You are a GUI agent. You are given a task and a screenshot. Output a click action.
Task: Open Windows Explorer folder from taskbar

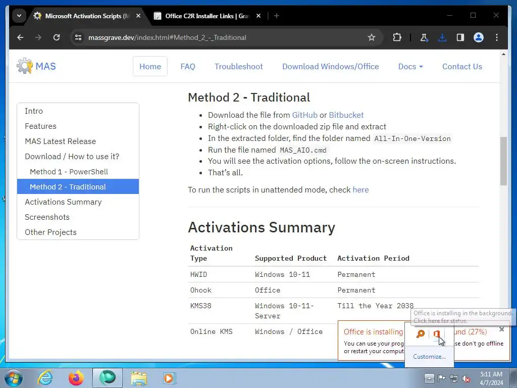click(139, 378)
